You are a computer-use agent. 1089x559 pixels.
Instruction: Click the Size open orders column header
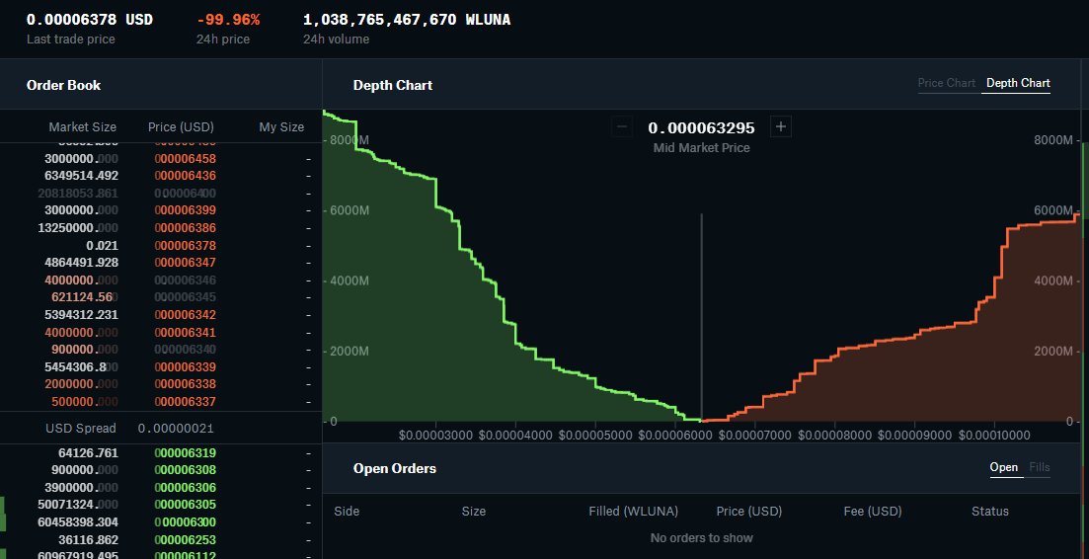[474, 511]
